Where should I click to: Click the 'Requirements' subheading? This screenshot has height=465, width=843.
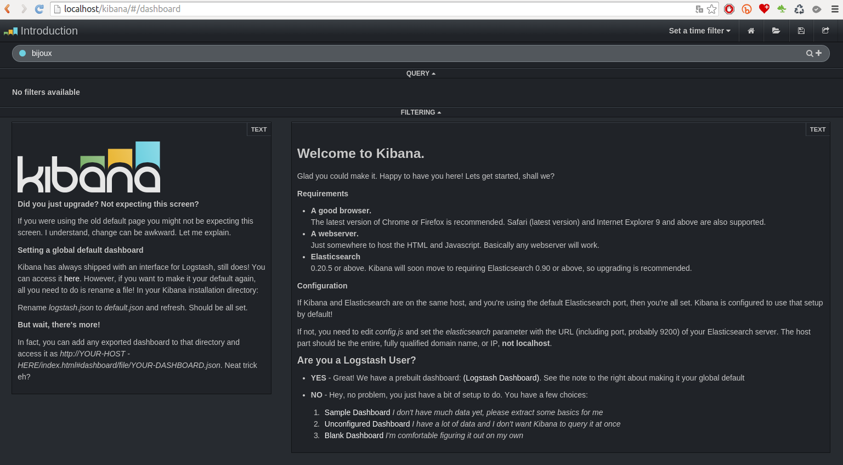coord(323,194)
